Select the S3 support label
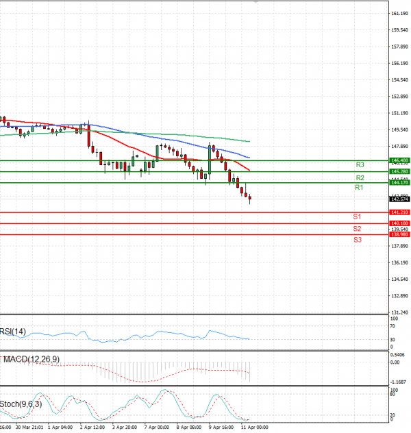 (358, 240)
